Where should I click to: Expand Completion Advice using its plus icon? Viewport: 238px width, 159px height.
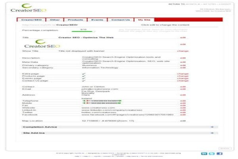(x=212, y=127)
